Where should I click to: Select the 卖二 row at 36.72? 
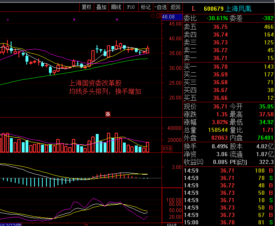click(229, 50)
